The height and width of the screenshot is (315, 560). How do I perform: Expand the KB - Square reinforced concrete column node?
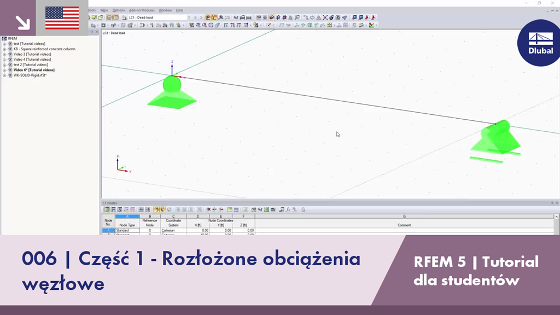tap(4, 49)
